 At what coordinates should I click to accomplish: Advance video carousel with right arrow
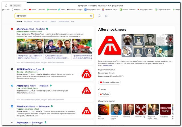(x=92, y=49)
